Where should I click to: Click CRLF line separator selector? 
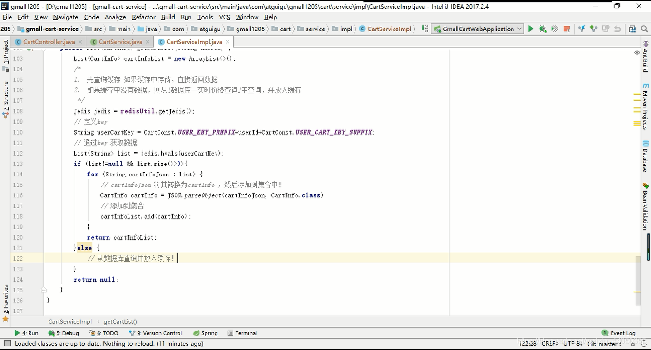coord(550,344)
